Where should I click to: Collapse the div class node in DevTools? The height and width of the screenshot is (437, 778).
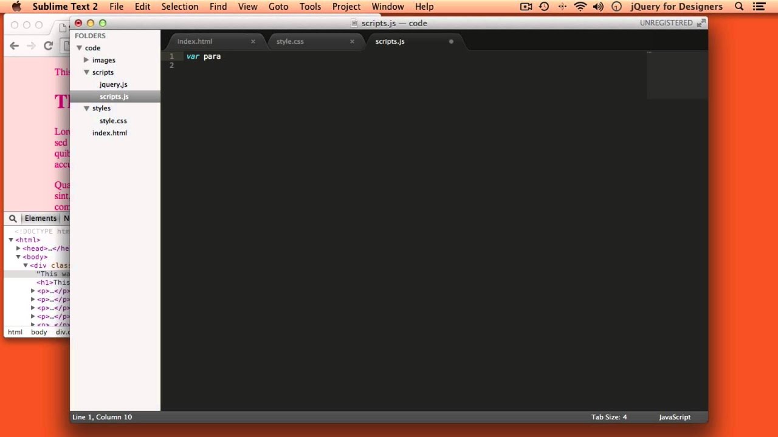[x=26, y=265]
